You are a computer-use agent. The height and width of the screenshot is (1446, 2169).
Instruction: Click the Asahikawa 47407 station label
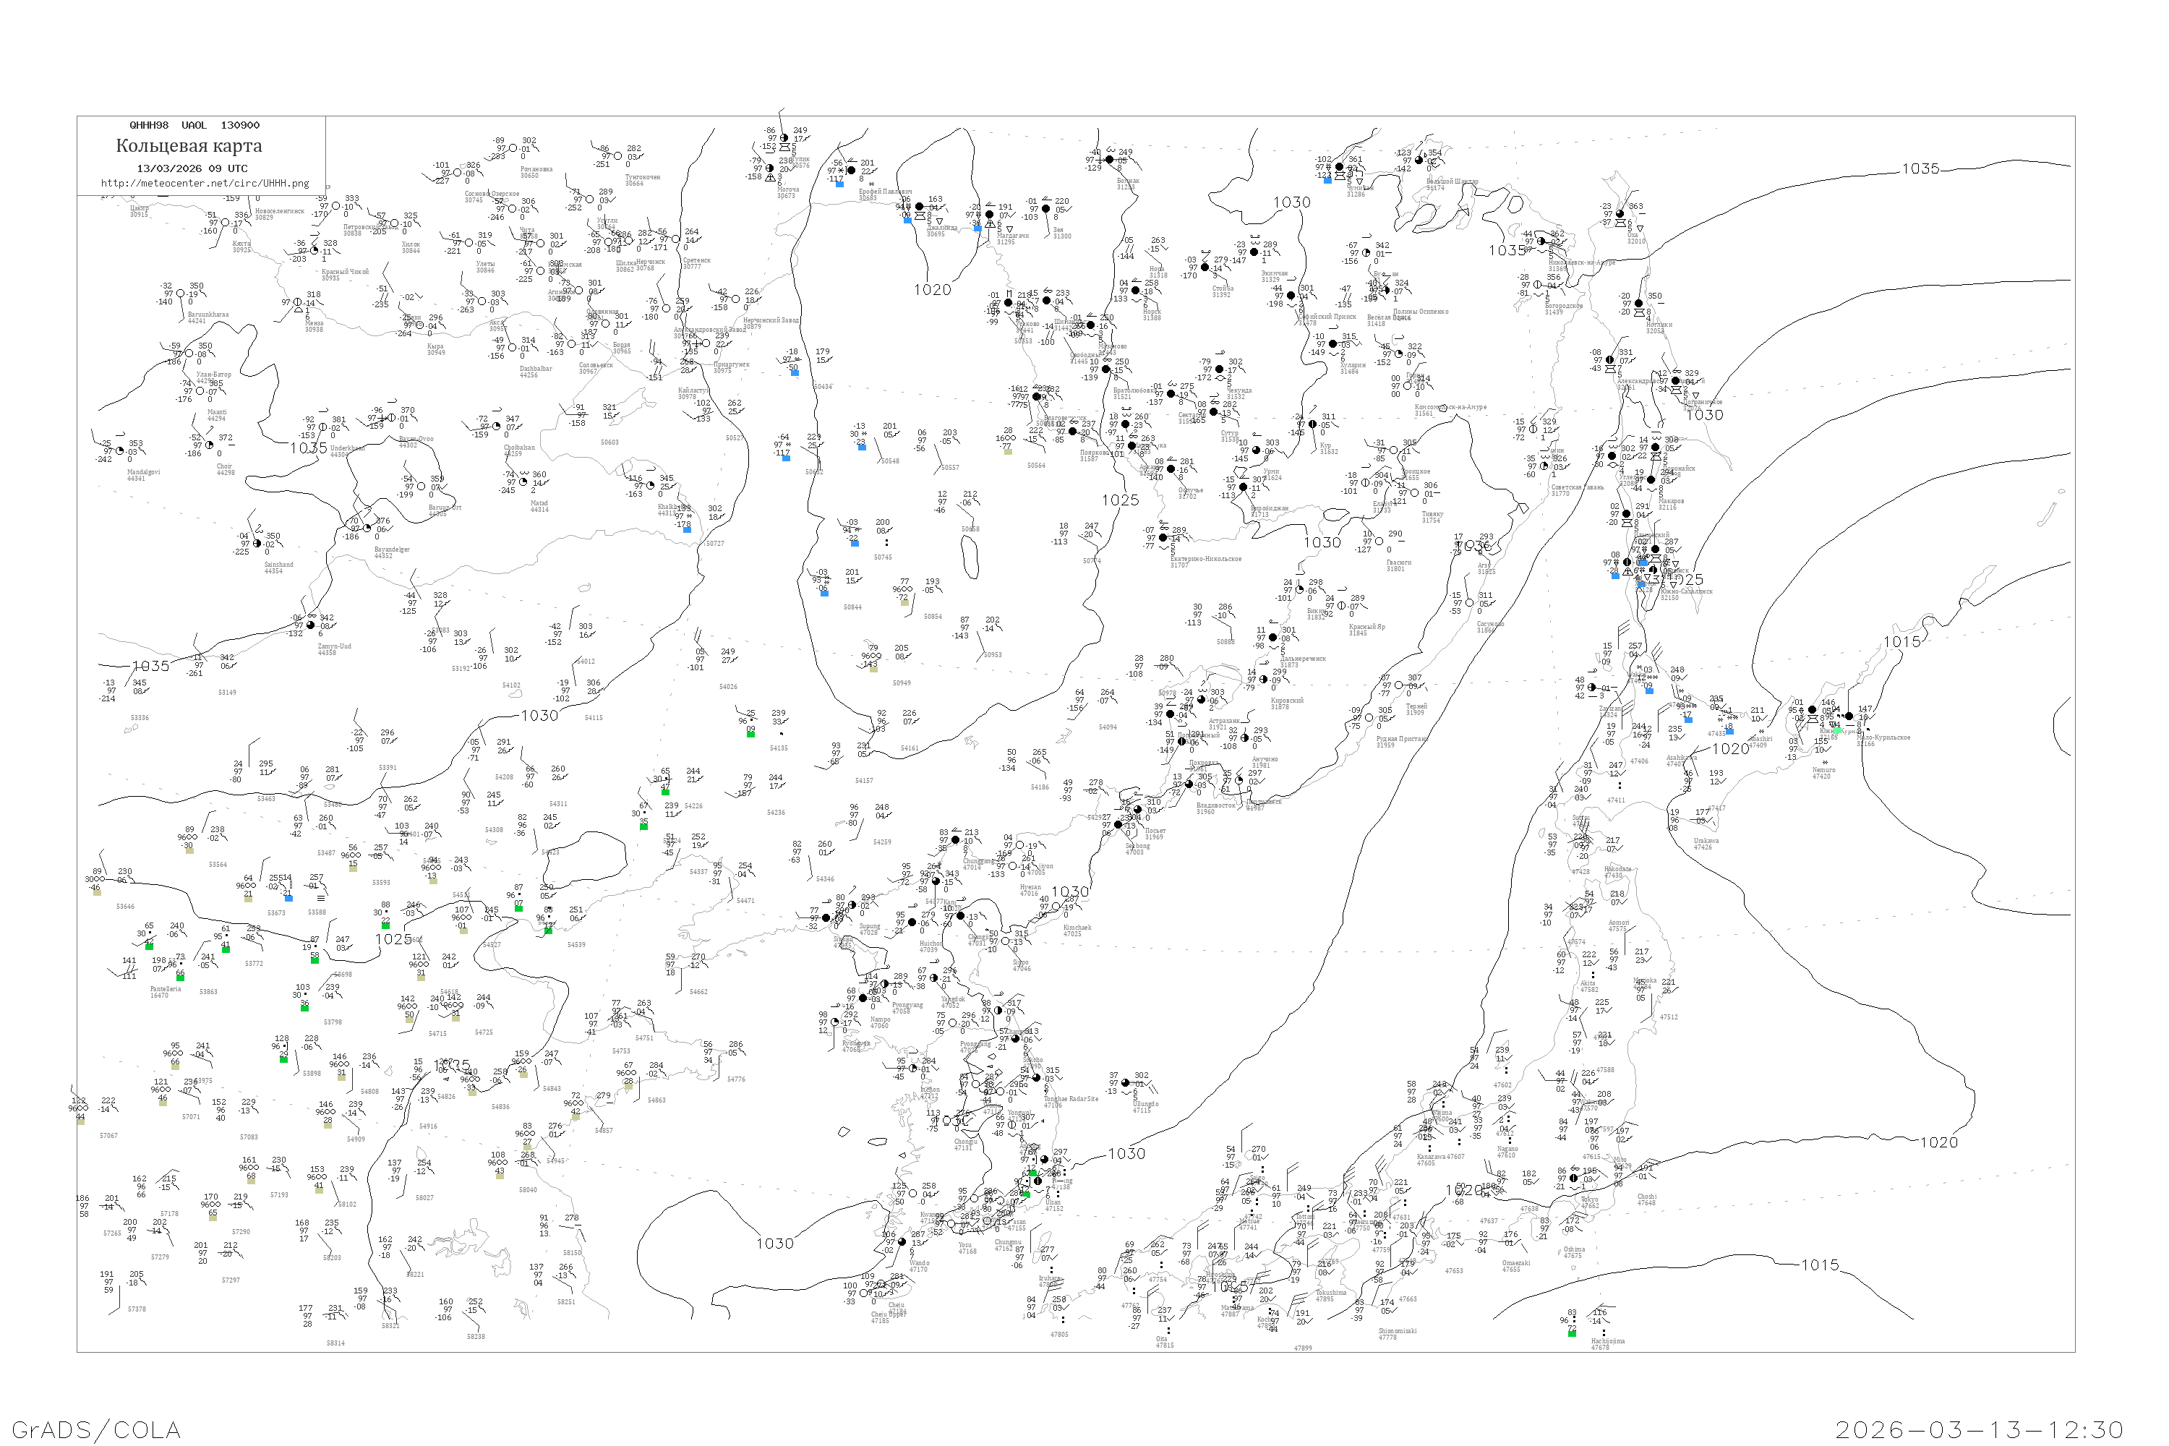coord(1680,761)
